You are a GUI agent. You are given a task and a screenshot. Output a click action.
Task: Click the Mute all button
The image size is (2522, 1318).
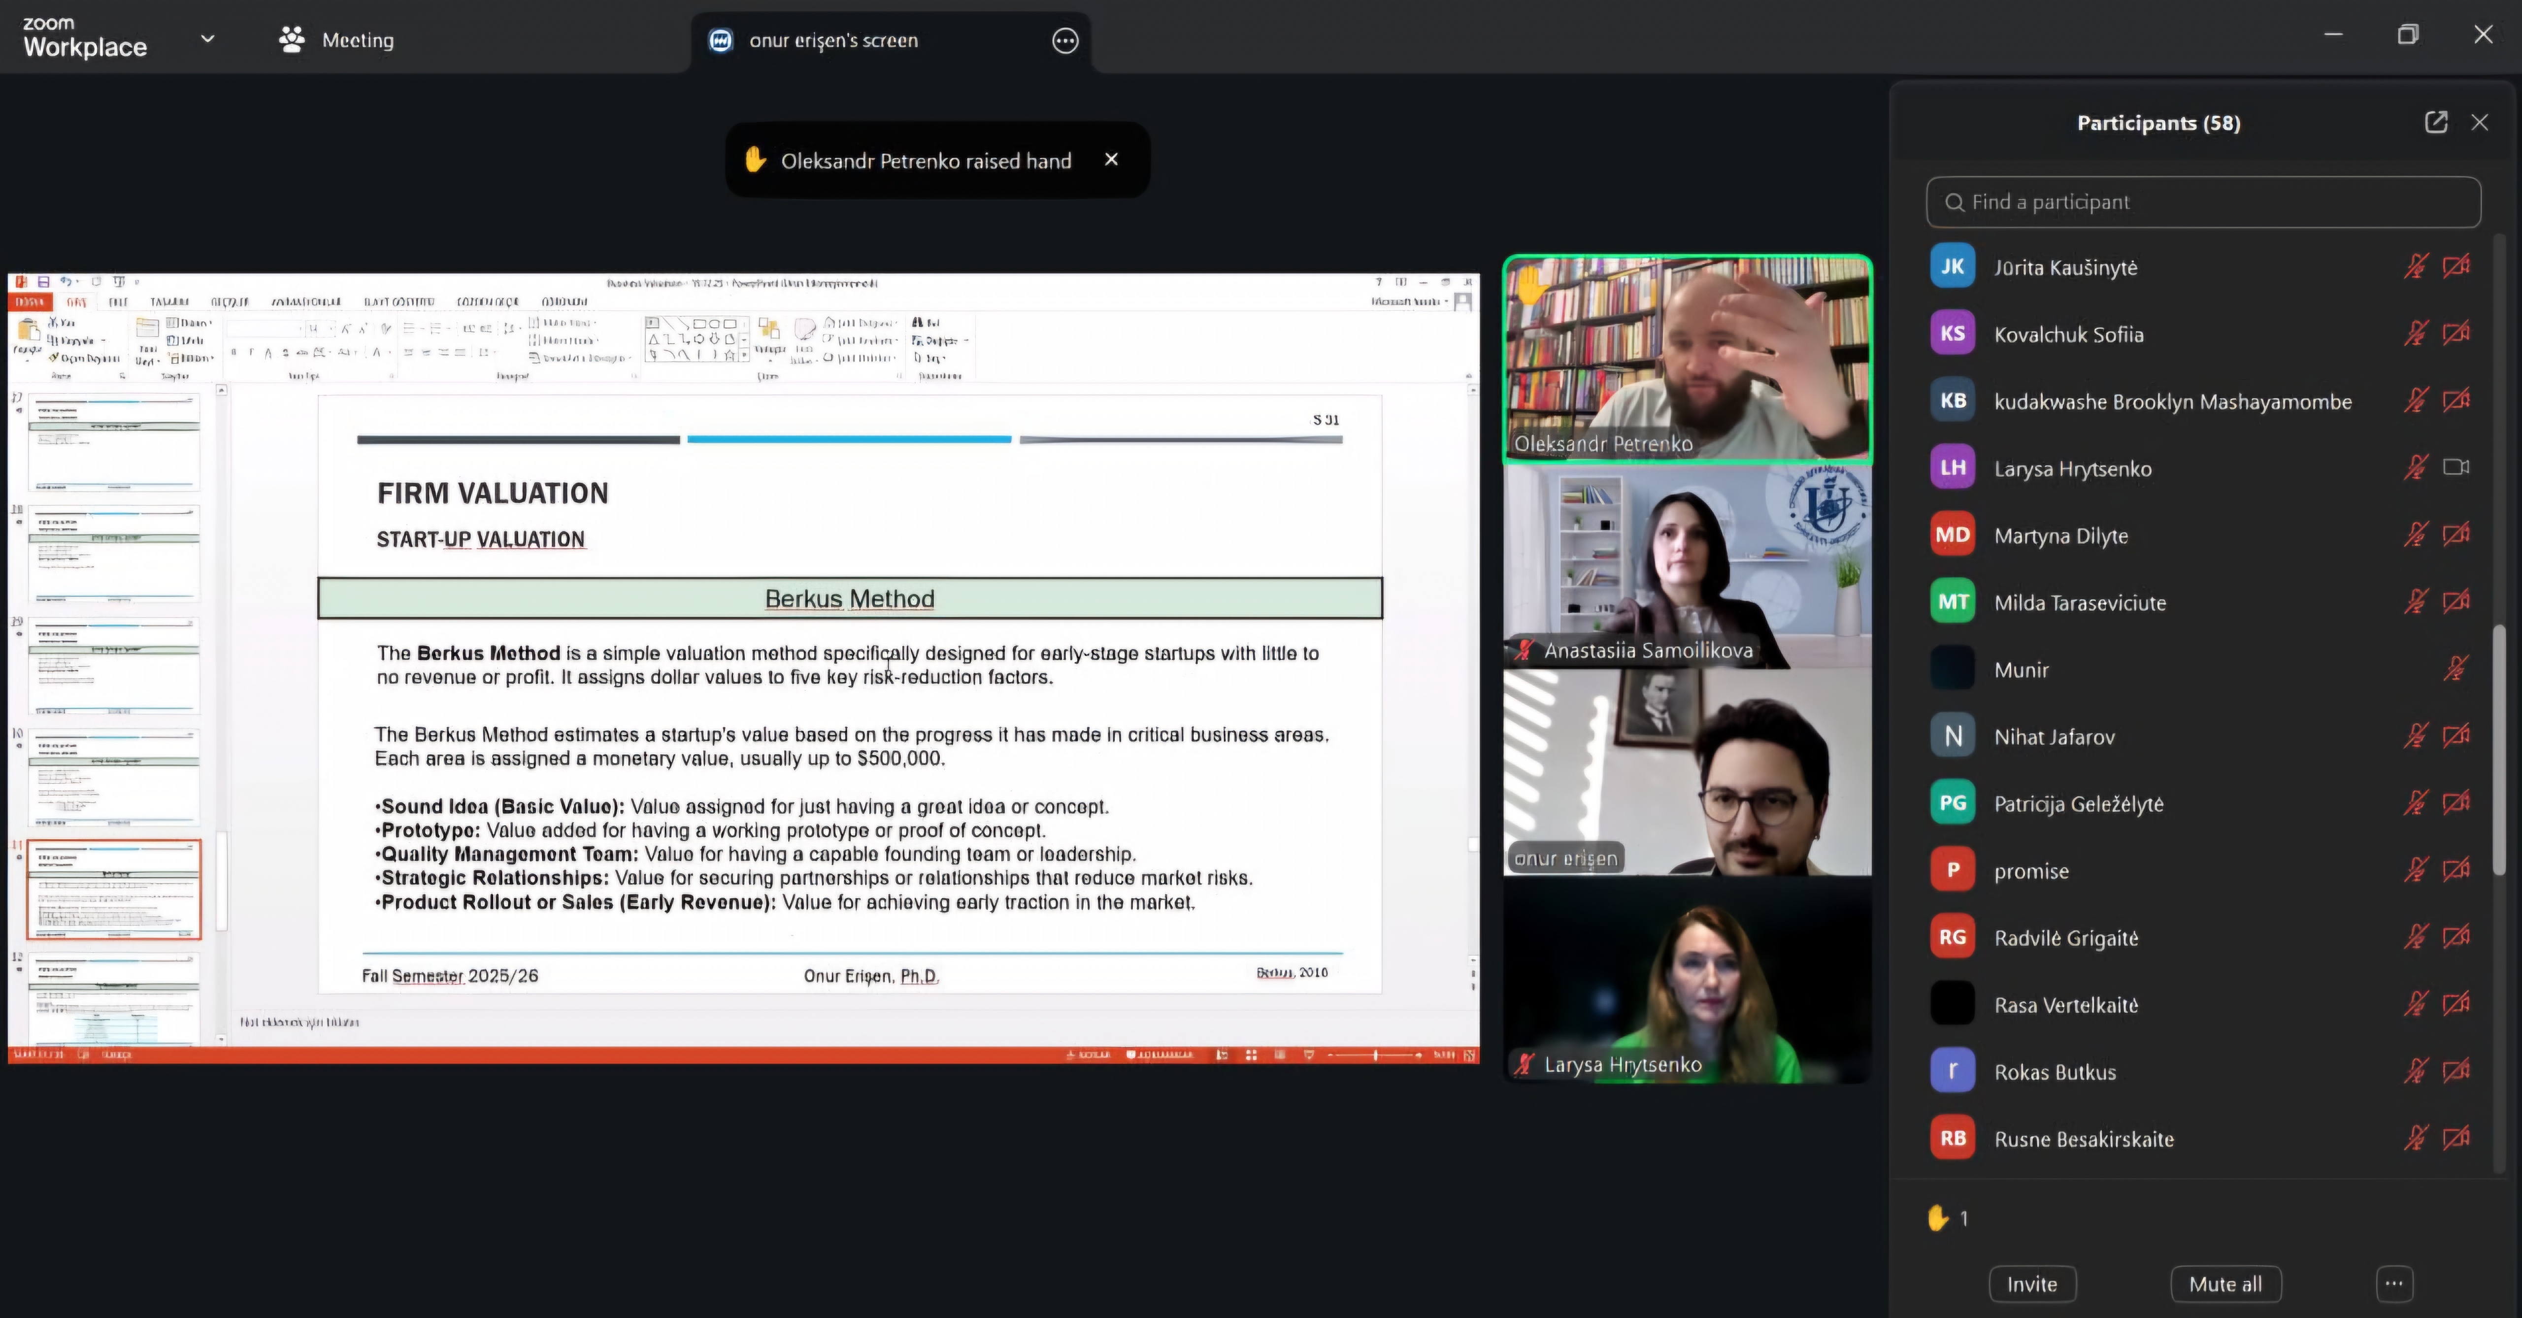(2225, 1284)
